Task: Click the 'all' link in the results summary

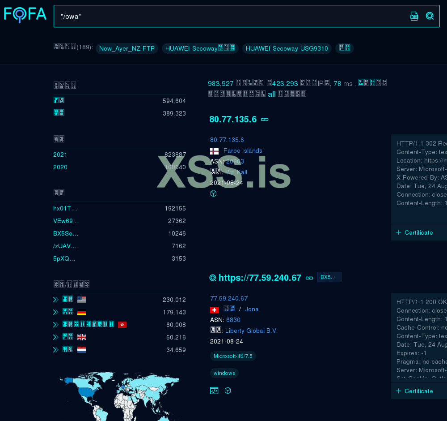Action: 272,94
